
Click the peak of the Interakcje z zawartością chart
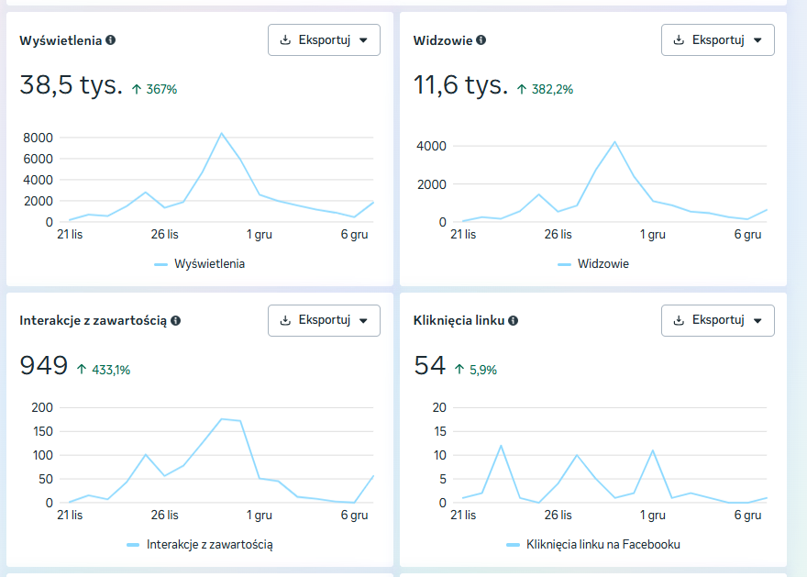[221, 419]
